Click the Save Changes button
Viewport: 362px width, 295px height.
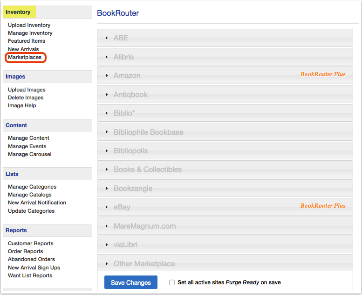point(130,282)
